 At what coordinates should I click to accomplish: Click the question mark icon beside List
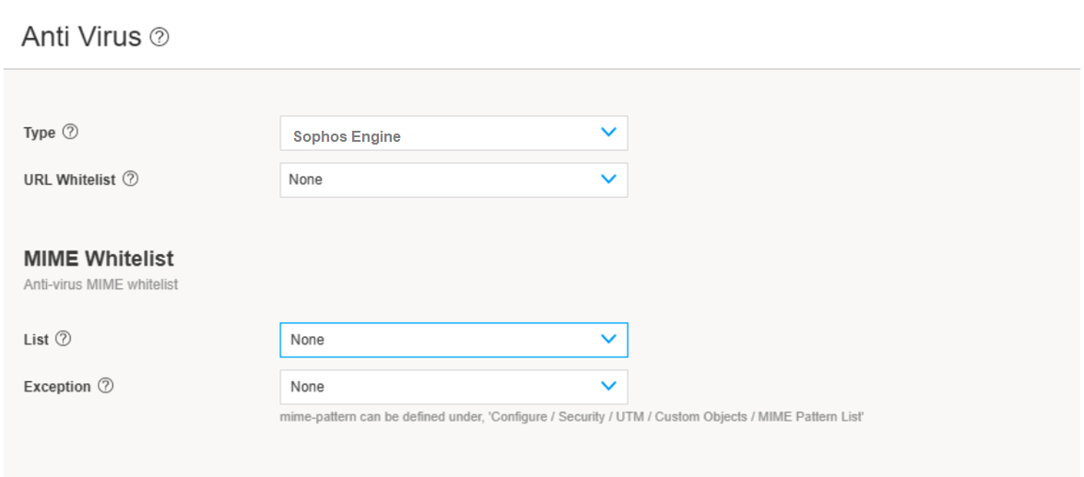coord(64,339)
